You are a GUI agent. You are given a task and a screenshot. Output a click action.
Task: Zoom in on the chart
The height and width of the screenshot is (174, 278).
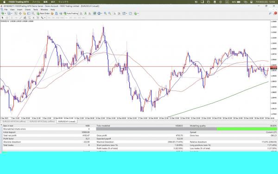point(105,13)
